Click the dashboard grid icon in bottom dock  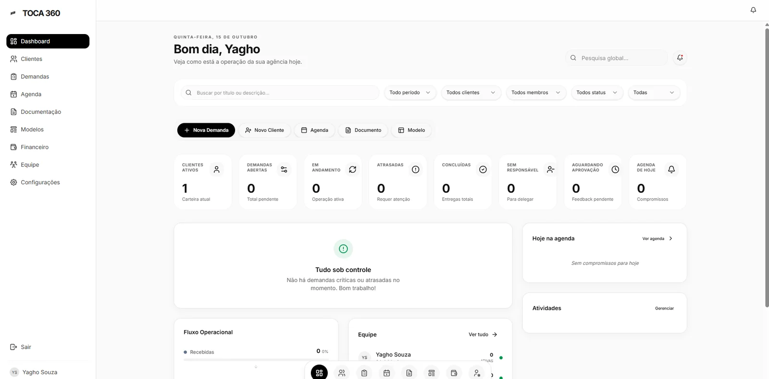pyautogui.click(x=319, y=373)
